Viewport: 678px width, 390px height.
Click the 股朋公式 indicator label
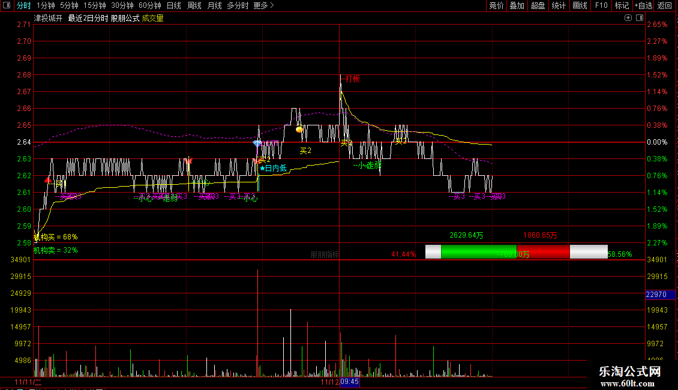pyautogui.click(x=125, y=18)
